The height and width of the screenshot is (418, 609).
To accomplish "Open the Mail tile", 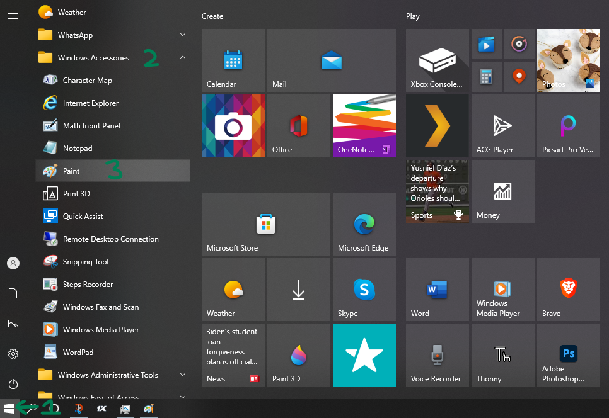I will pyautogui.click(x=332, y=60).
